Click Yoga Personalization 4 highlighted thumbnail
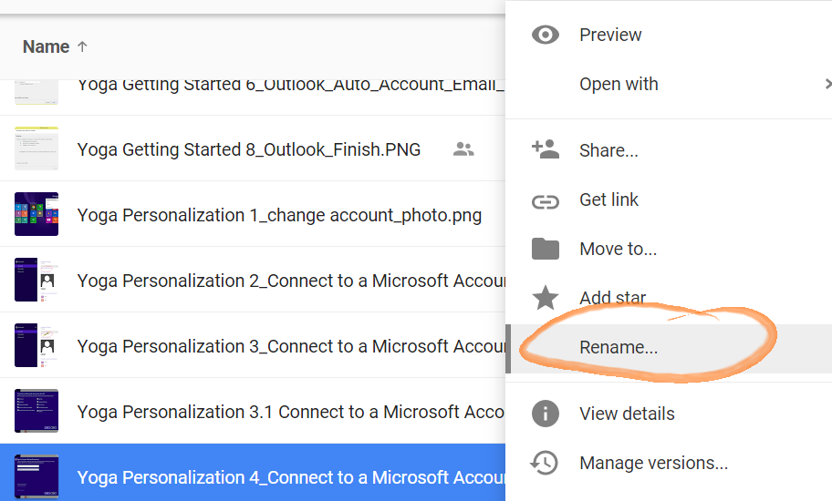832x501 pixels. click(36, 476)
